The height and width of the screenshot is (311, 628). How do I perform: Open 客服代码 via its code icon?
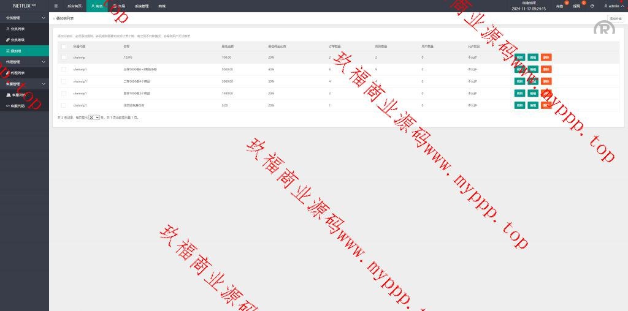point(8,106)
